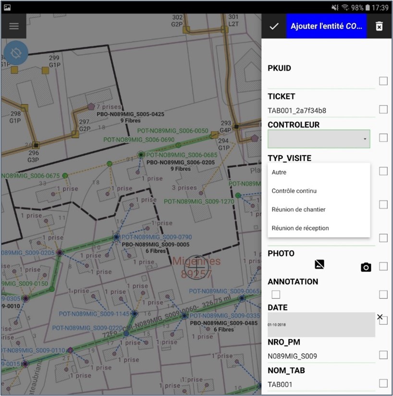Tap the map crosshair center marker
The height and width of the screenshot is (396, 393).
[x=196, y=267]
